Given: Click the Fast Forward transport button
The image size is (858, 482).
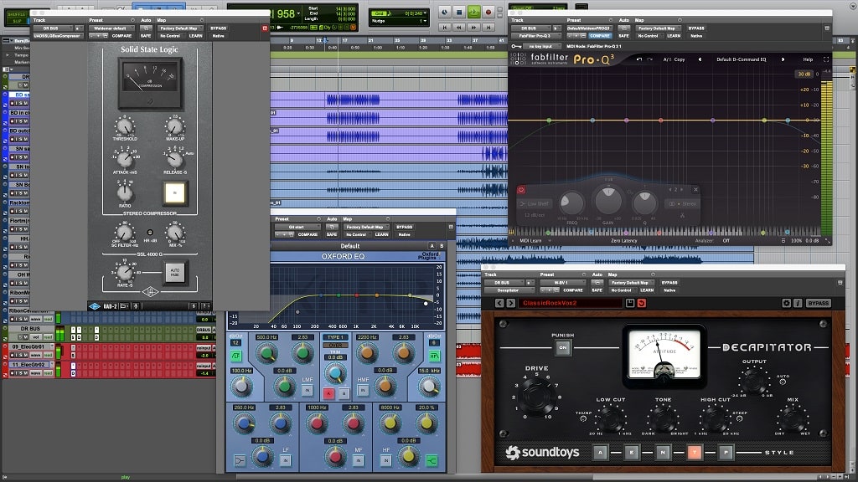Looking at the screenshot, I should [x=473, y=27].
